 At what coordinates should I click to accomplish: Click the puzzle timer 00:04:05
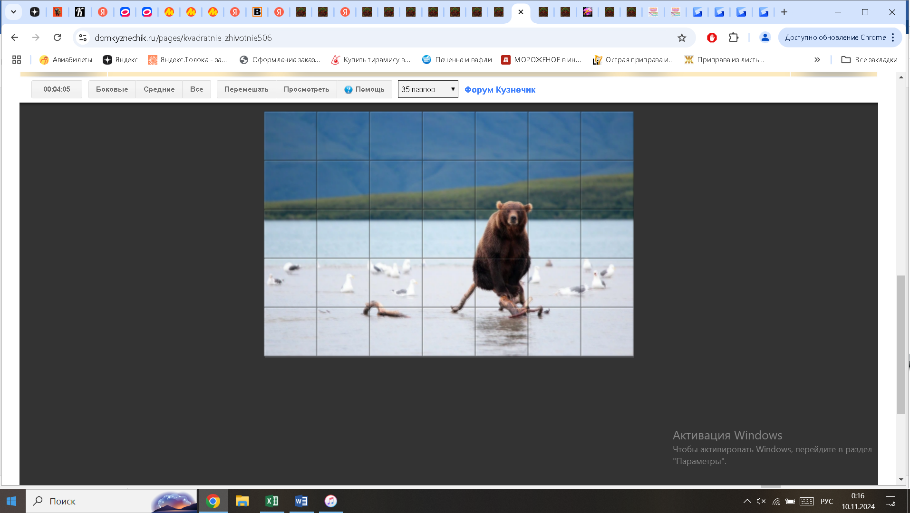tap(57, 89)
